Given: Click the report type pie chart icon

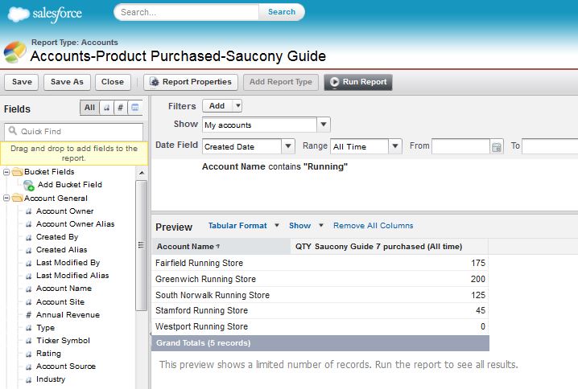Looking at the screenshot, I should (x=14, y=52).
